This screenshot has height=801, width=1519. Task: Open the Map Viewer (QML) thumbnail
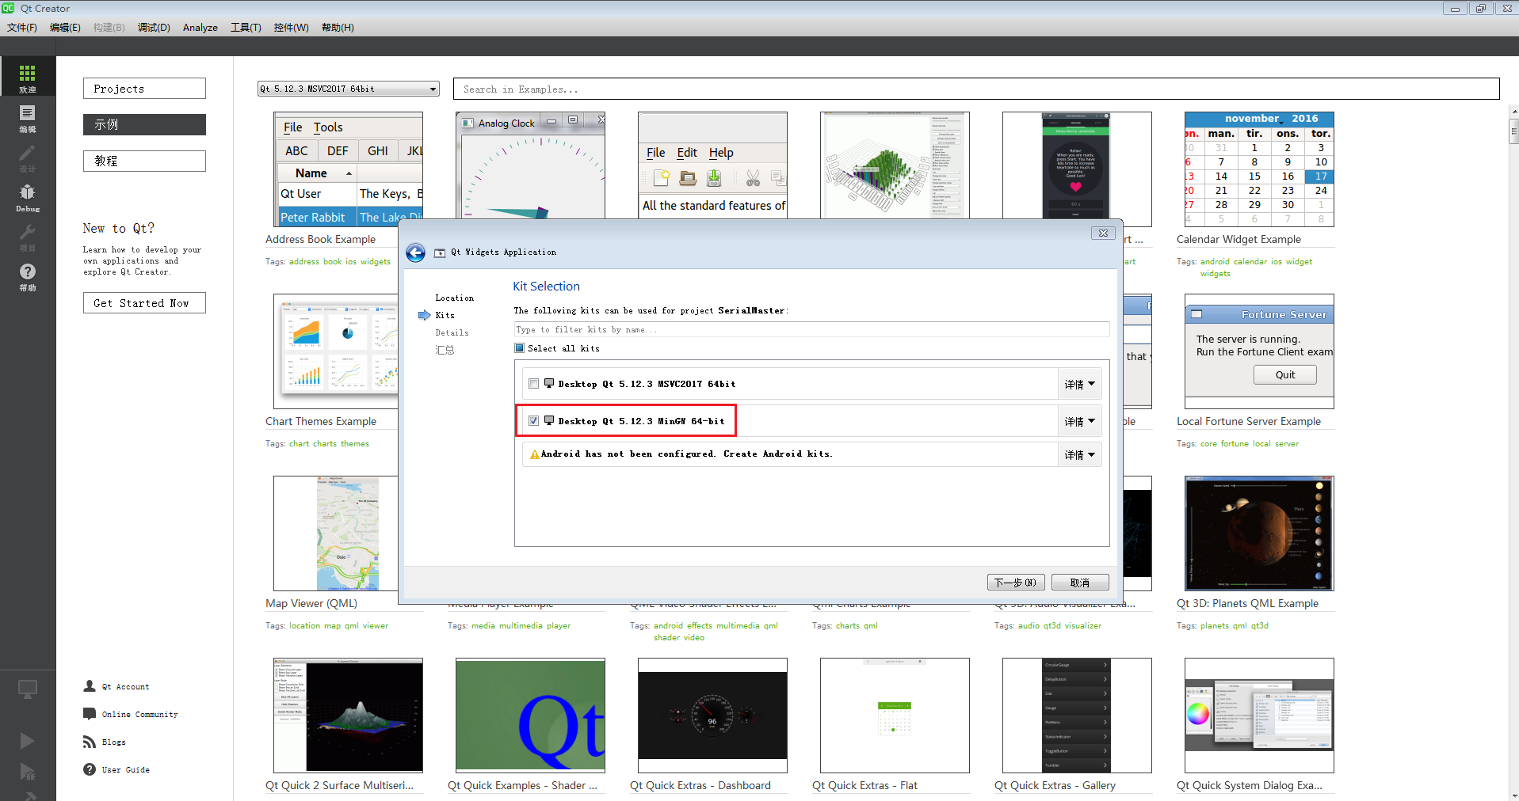(x=336, y=533)
